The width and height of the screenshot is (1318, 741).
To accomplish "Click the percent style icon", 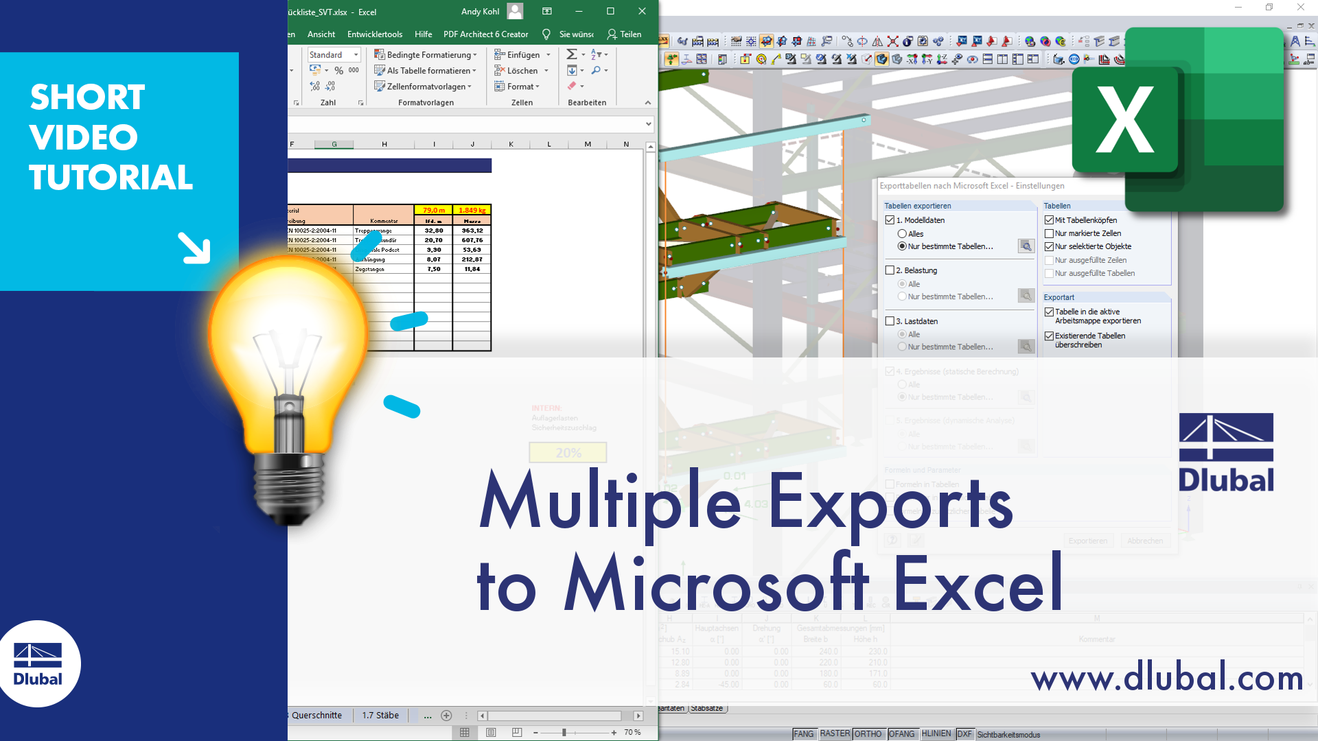I will 338,71.
